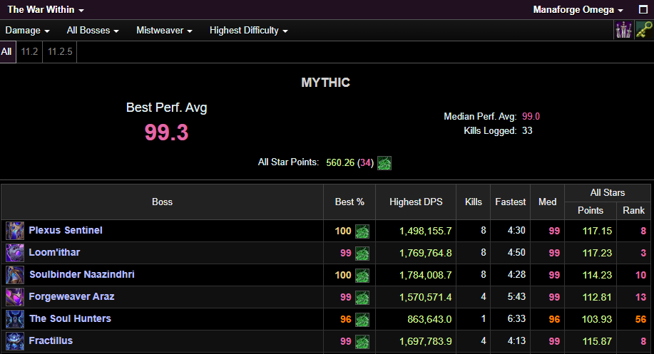Click the green icon beside All Star Points

click(x=384, y=162)
